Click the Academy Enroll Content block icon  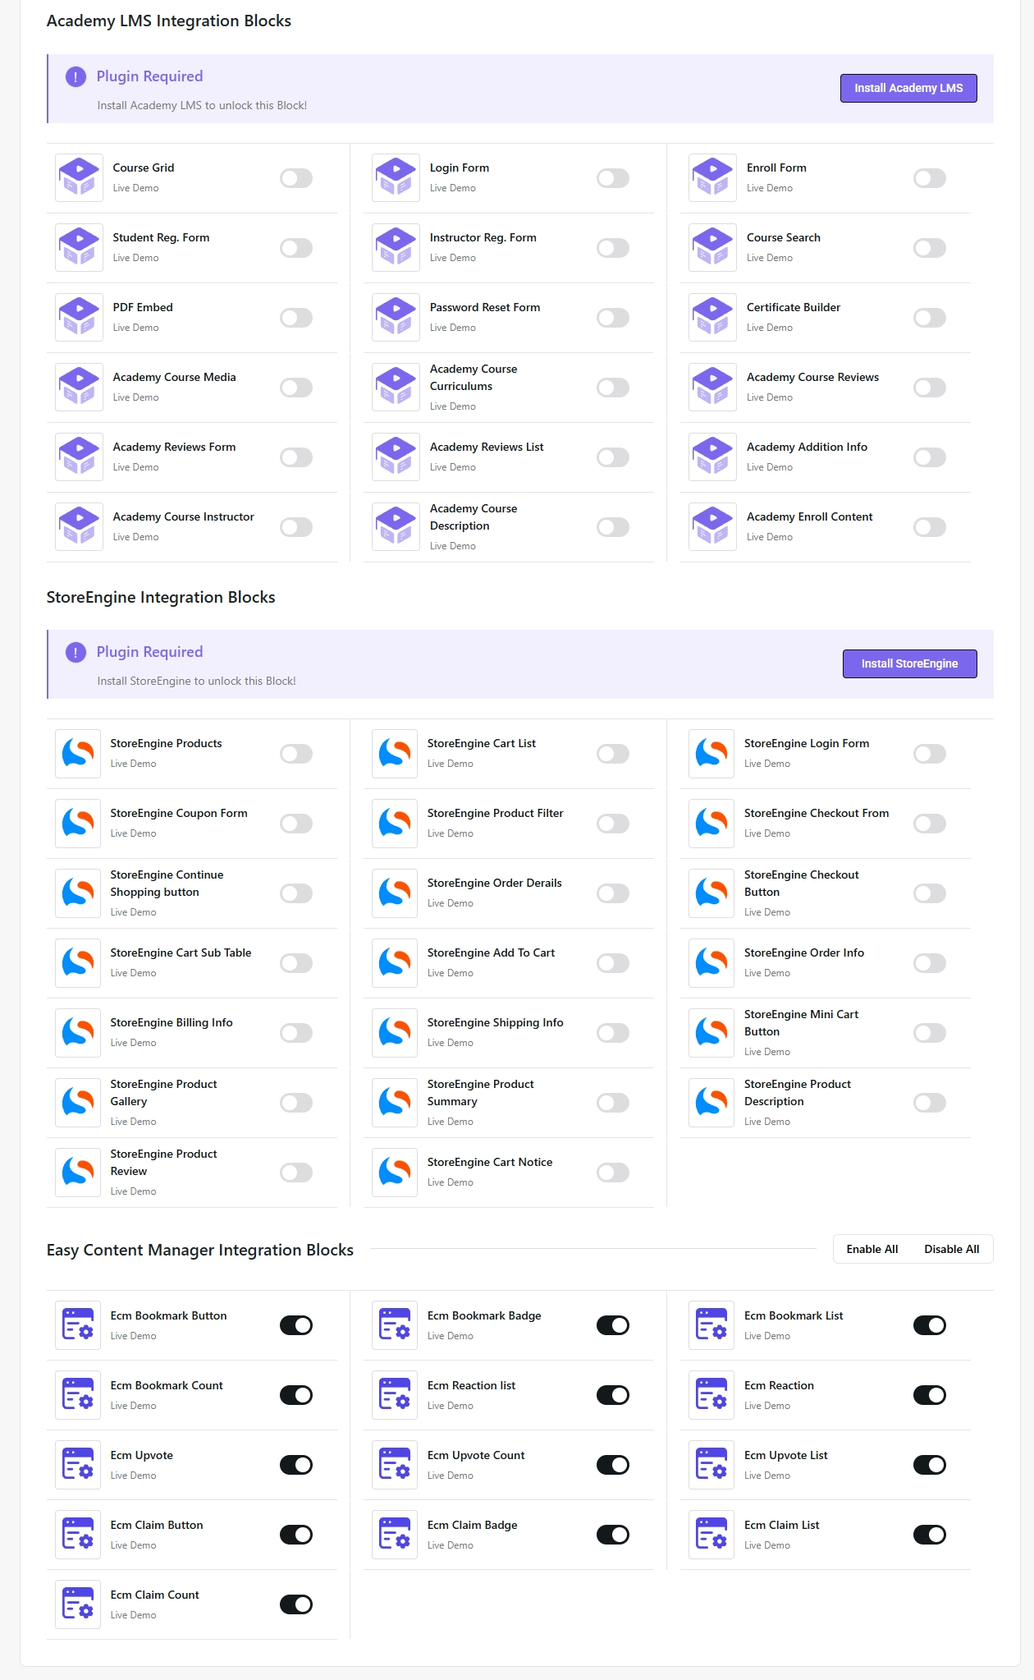coord(712,526)
